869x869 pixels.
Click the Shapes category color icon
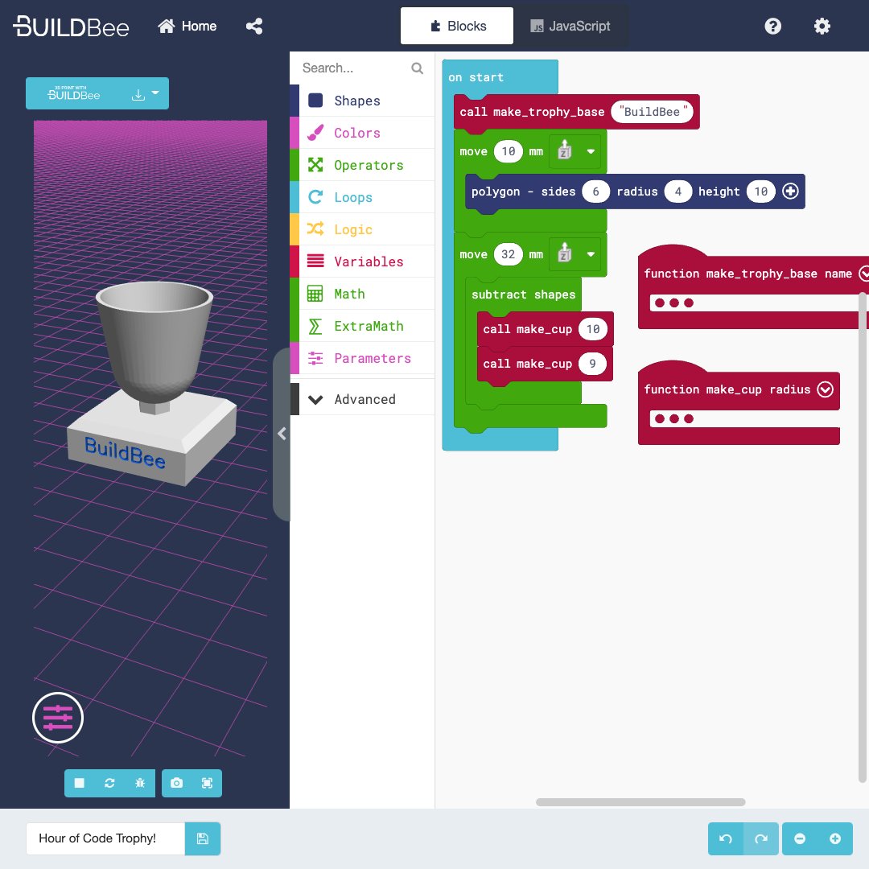(315, 101)
